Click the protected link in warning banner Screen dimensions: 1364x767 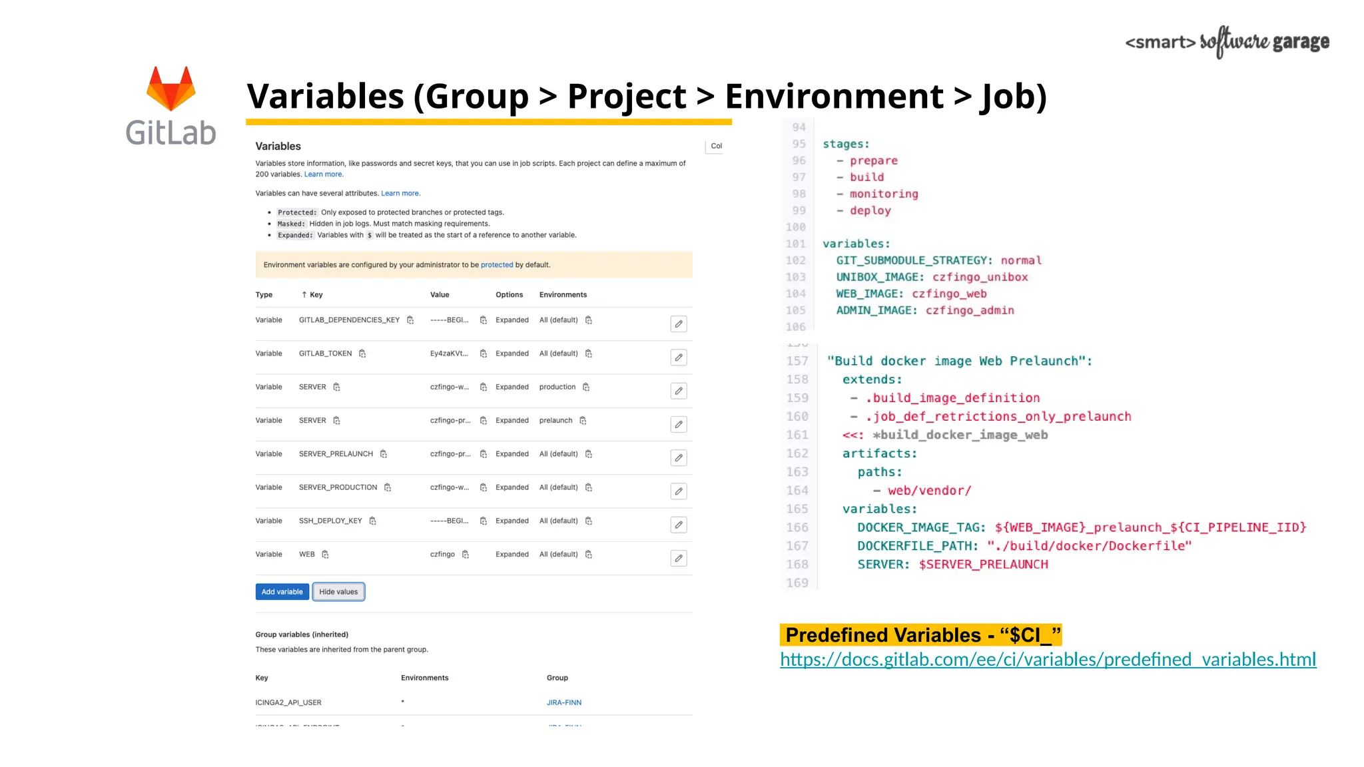(497, 265)
